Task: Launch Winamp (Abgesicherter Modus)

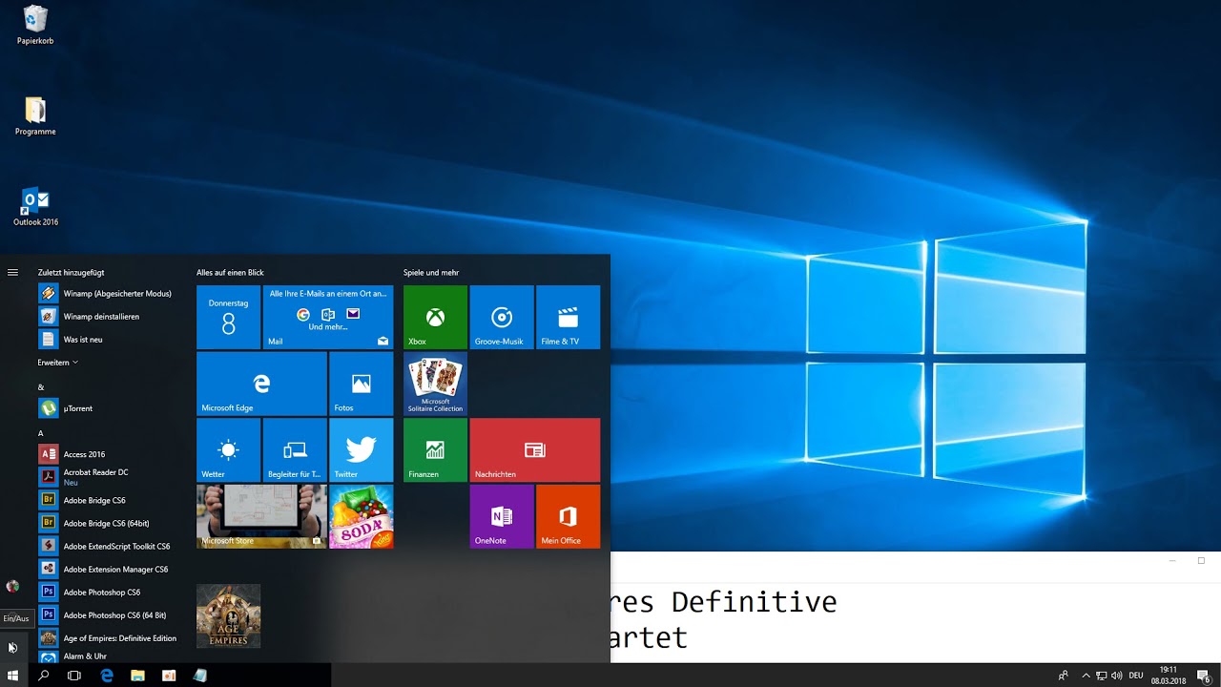Action: coord(108,293)
